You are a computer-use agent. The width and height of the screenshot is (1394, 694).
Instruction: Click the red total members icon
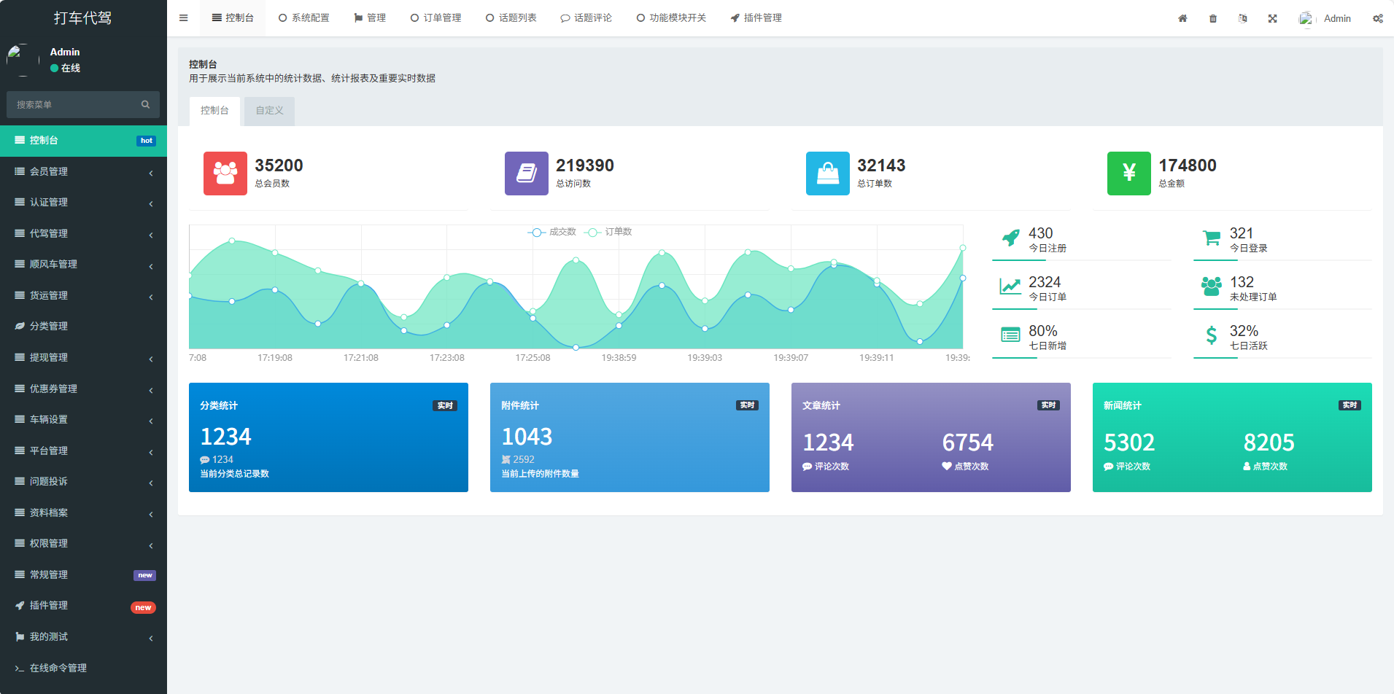coord(225,173)
